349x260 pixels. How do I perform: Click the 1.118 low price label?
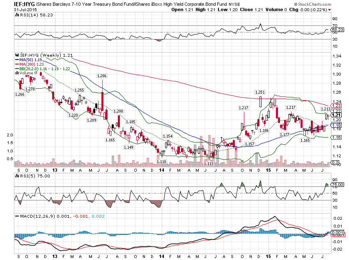pyautogui.click(x=162, y=161)
